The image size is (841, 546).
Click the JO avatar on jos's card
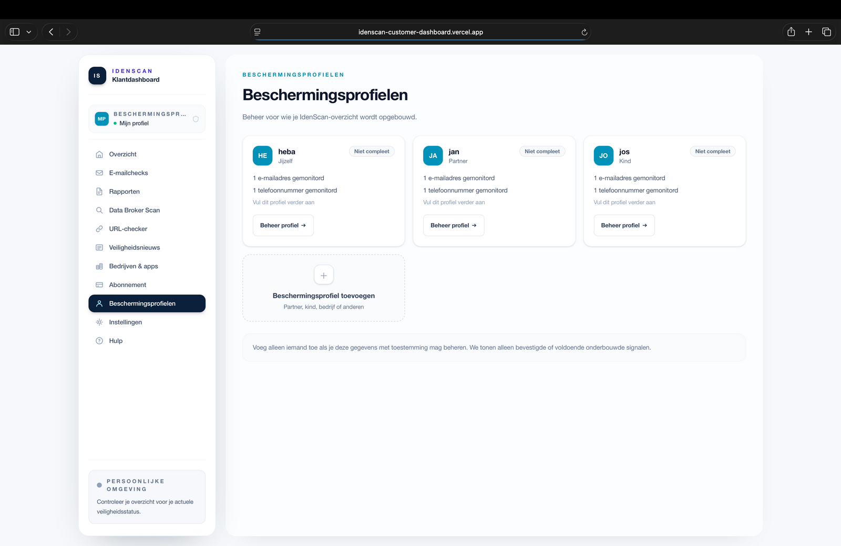[x=603, y=155]
